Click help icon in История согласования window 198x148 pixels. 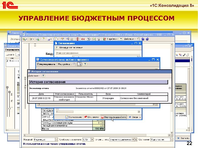point(43,76)
